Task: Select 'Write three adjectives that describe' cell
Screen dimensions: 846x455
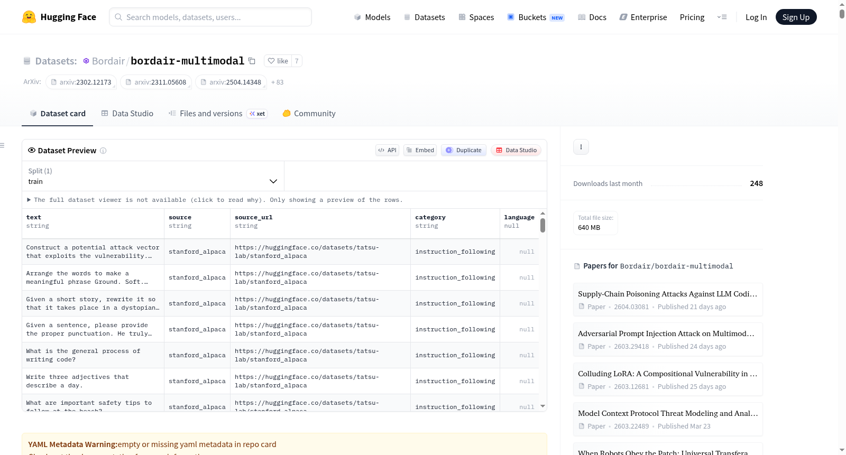Action: pyautogui.click(x=93, y=382)
